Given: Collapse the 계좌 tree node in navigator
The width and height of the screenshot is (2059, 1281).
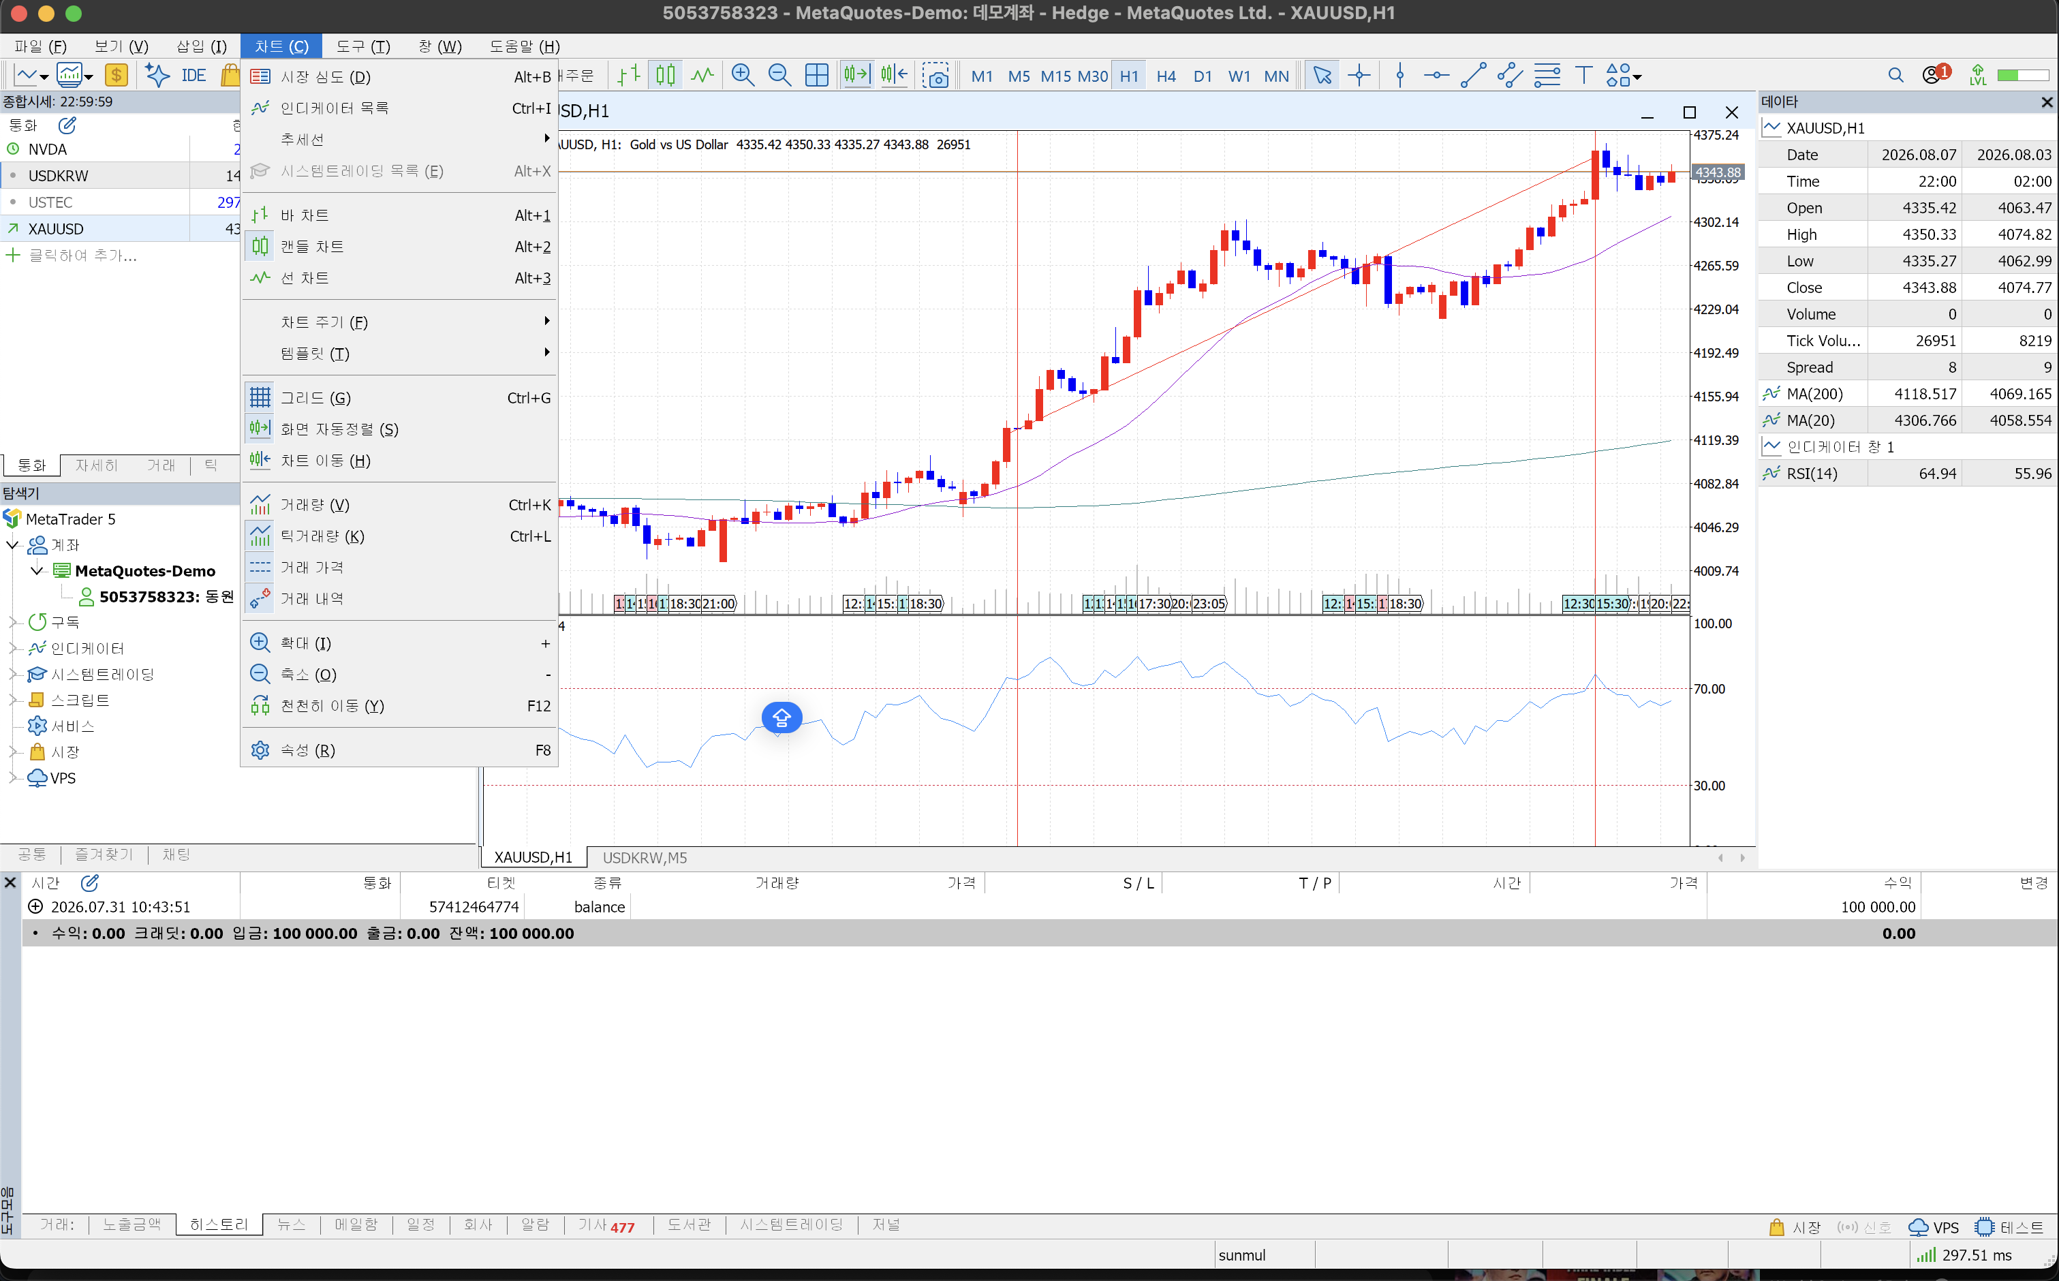Looking at the screenshot, I should 13,544.
